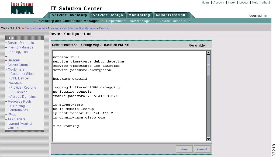Screen dimensions: 276x157
Task: Go to the Administration tab
Action: [170, 15]
